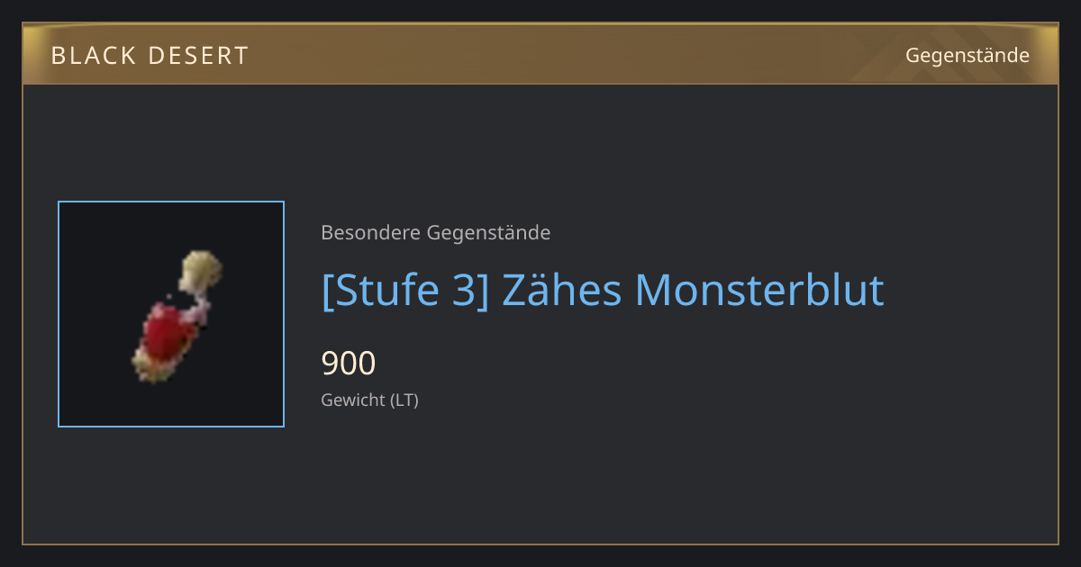Click the word Zähes in the title
Viewport: 1081px width, 567px height.
coord(561,290)
